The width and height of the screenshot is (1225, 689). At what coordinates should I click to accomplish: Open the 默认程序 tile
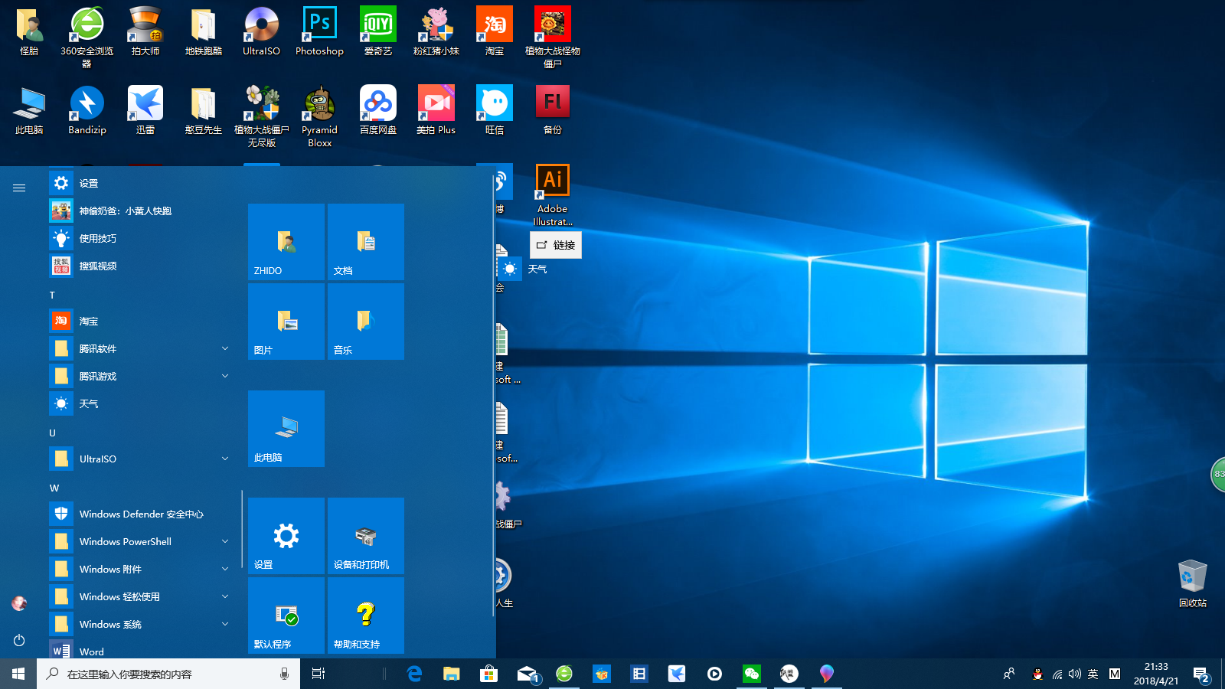tap(286, 616)
